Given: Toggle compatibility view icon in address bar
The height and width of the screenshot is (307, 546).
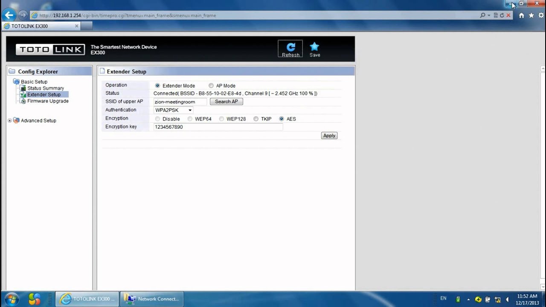Looking at the screenshot, I should [496, 15].
